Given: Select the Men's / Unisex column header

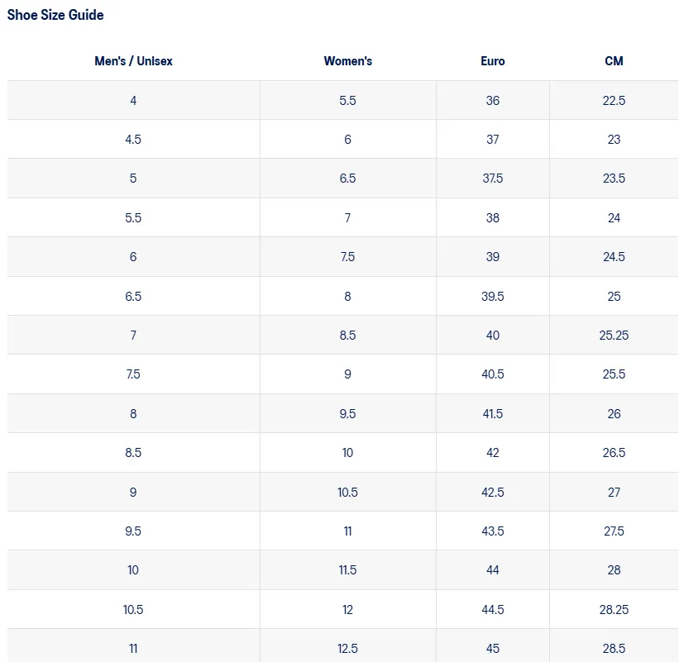Looking at the screenshot, I should pos(133,61).
